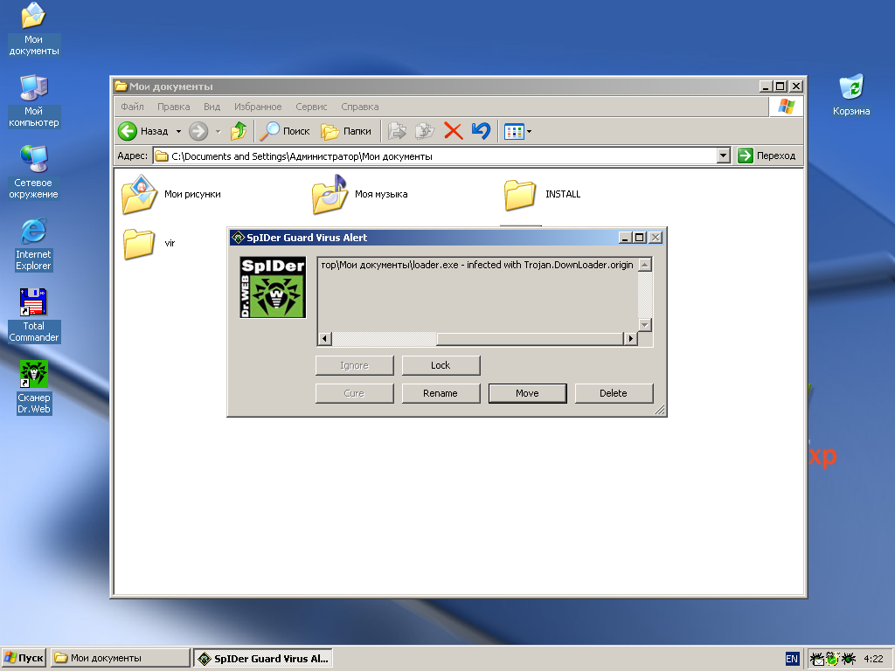Open the Справка menu
Image resolution: width=895 pixels, height=671 pixels.
[x=359, y=107]
